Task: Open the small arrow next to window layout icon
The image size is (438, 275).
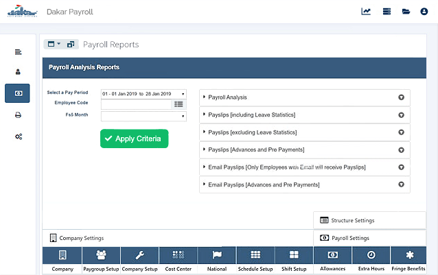Action: coord(58,44)
